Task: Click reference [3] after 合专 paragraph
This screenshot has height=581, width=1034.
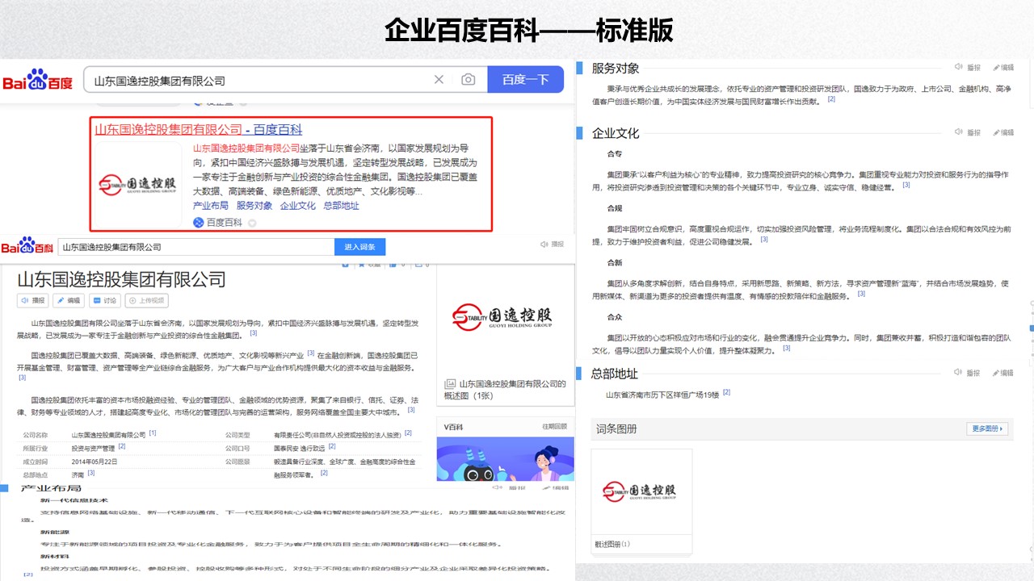Action: click(x=906, y=185)
